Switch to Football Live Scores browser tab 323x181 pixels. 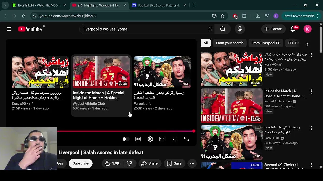click(159, 5)
